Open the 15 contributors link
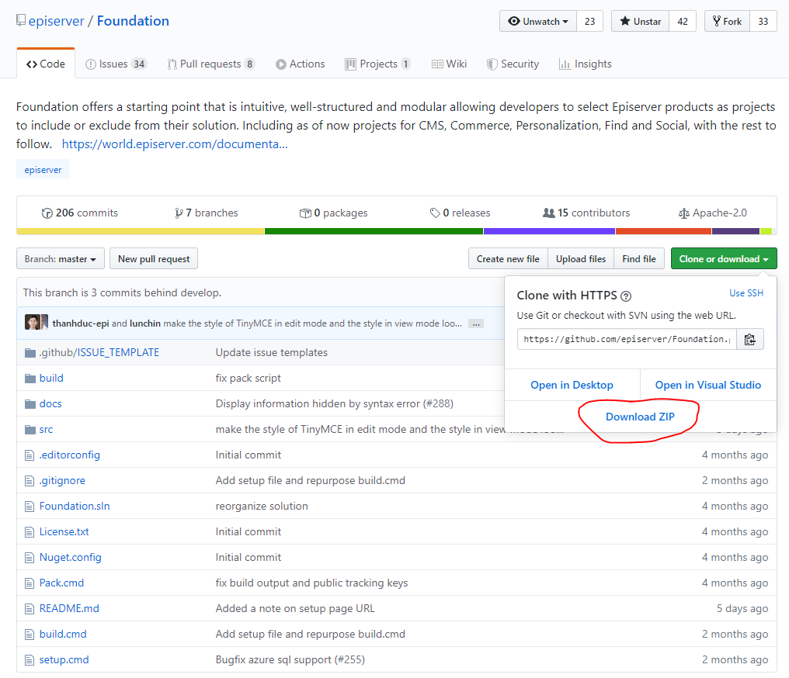 click(x=587, y=213)
